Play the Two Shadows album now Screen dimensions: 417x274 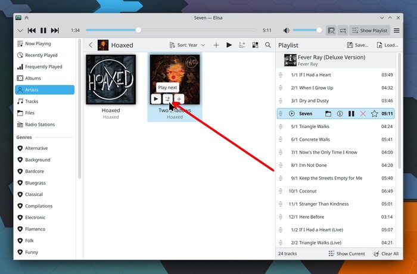pyautogui.click(x=156, y=99)
